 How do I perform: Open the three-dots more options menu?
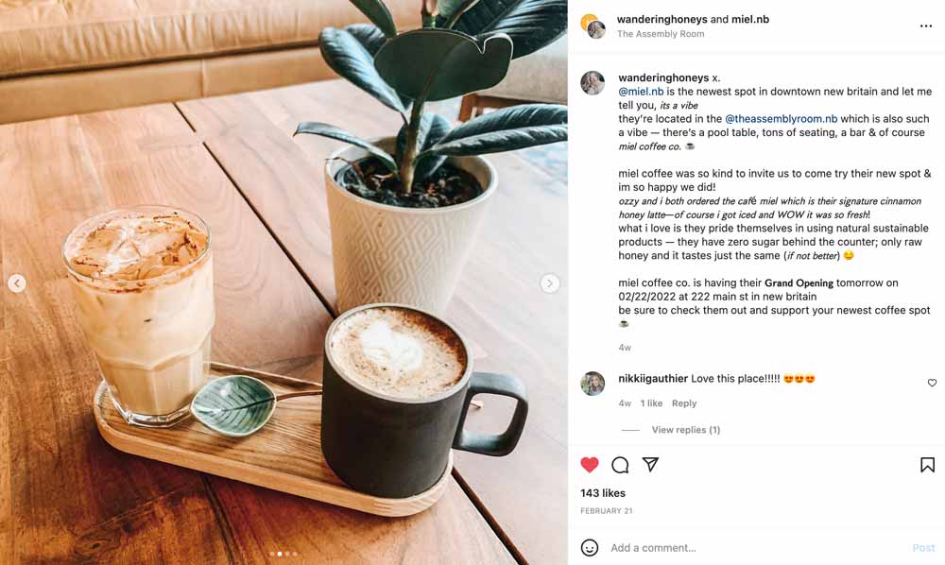(926, 26)
